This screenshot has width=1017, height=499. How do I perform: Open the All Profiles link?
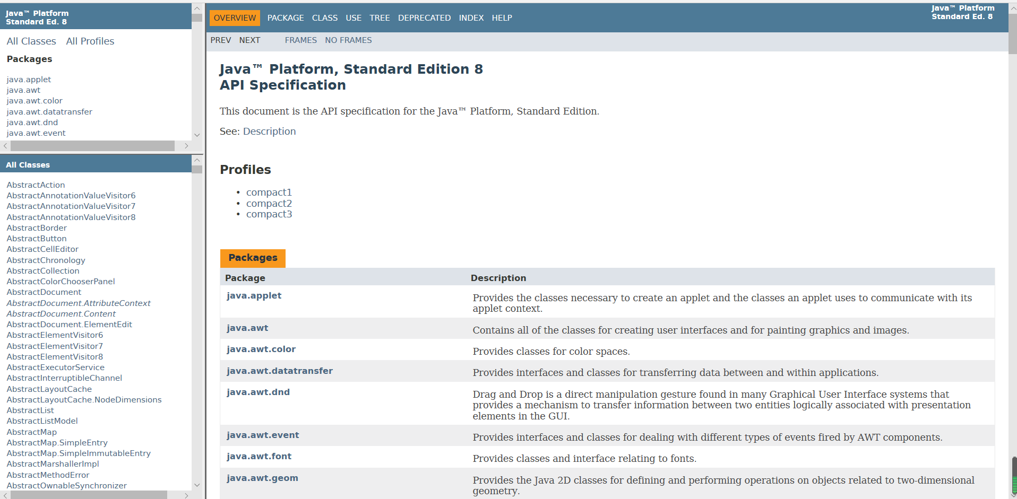pyautogui.click(x=90, y=41)
